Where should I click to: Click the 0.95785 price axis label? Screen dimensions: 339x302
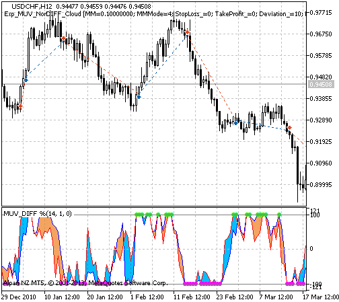coord(321,56)
